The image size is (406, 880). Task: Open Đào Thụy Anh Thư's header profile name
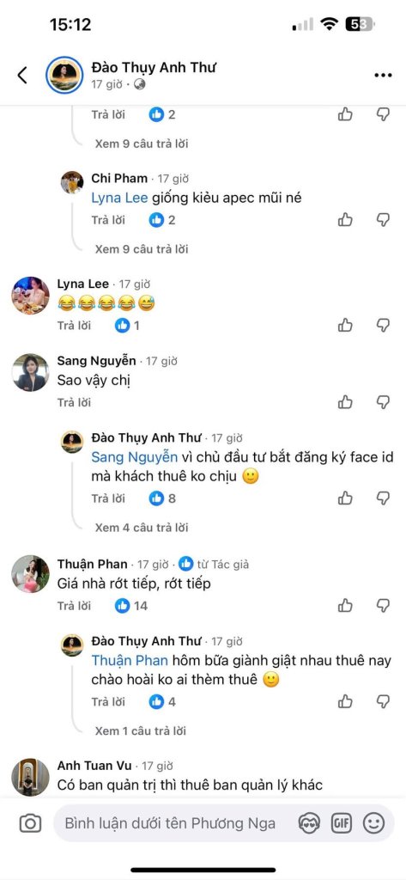click(x=154, y=67)
